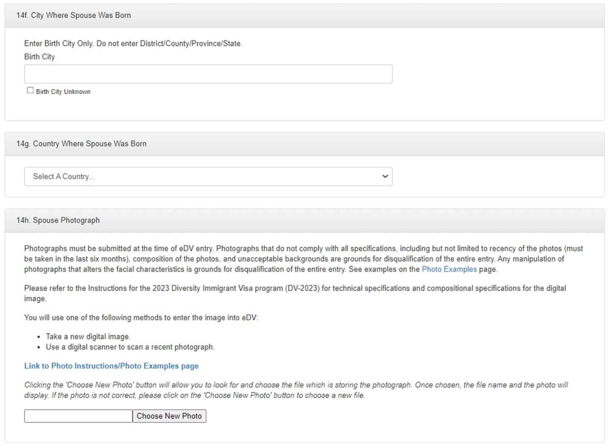Viewport: 610px width, 448px height.
Task: Click the 'Enter Birth City Only' instruction text
Action: pyautogui.click(x=133, y=44)
